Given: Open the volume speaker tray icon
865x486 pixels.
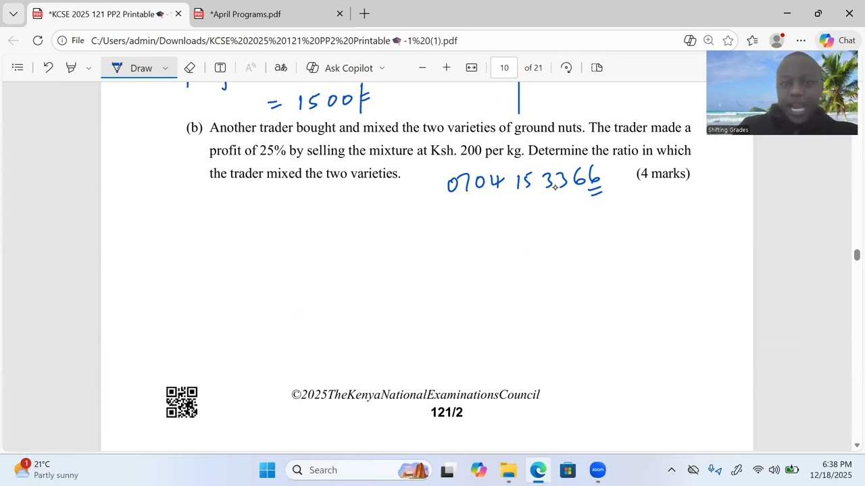Looking at the screenshot, I should coord(774,470).
